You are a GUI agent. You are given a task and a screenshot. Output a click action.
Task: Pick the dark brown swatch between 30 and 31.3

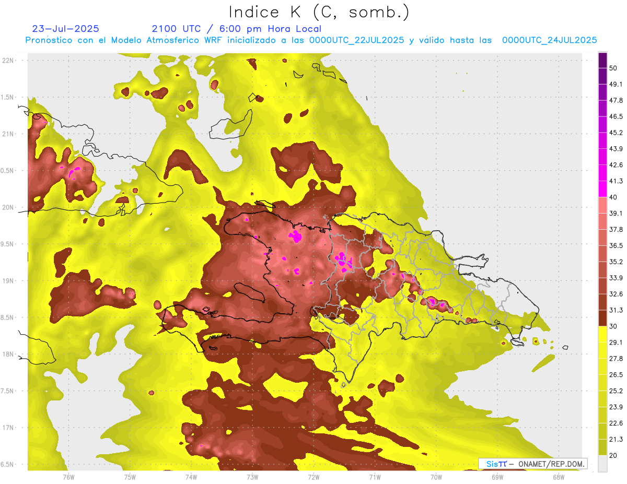click(x=602, y=318)
